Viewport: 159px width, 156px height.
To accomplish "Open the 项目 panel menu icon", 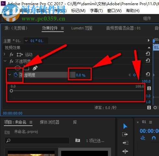I will [31, 122].
